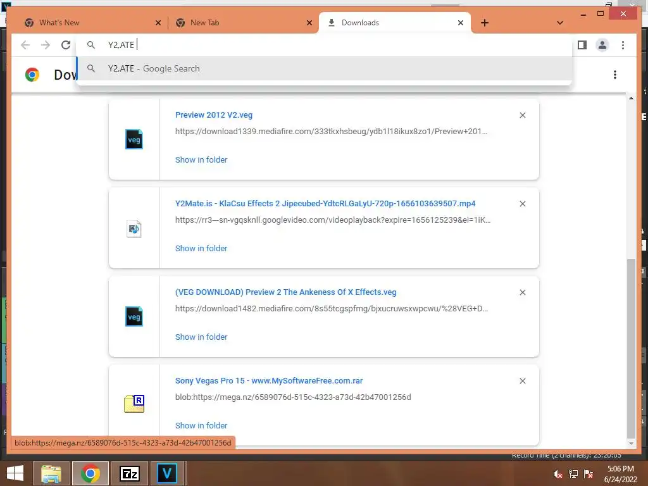The width and height of the screenshot is (648, 486).
Task: Remove Sony Vegas Pro 15 rar from list
Action: 522,381
